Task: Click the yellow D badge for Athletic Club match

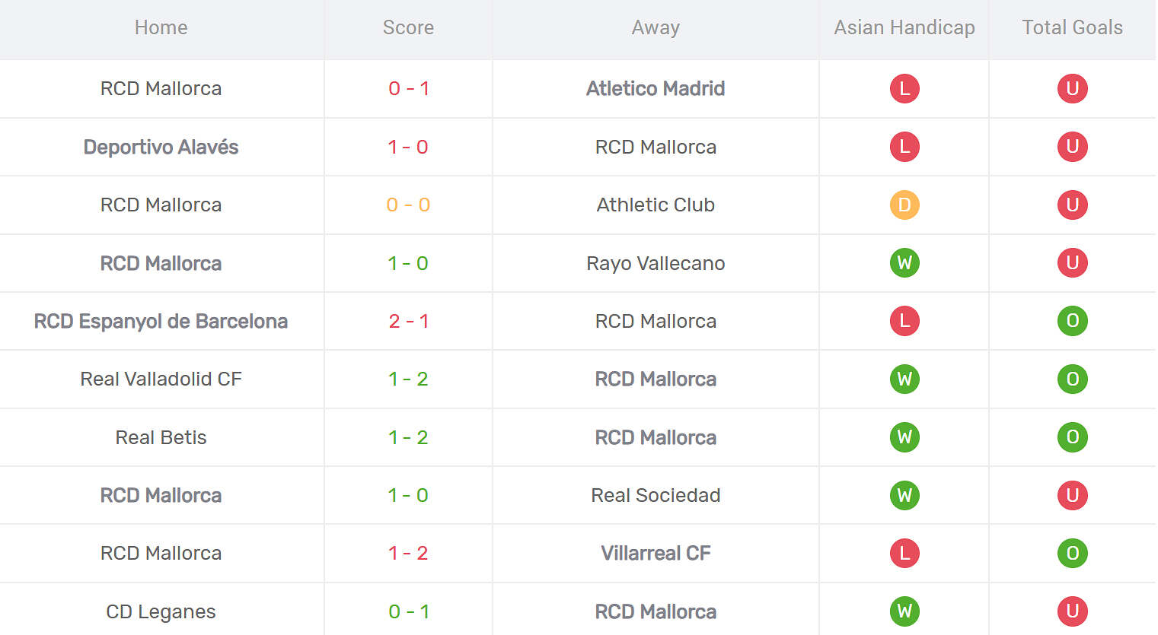Action: [x=904, y=205]
